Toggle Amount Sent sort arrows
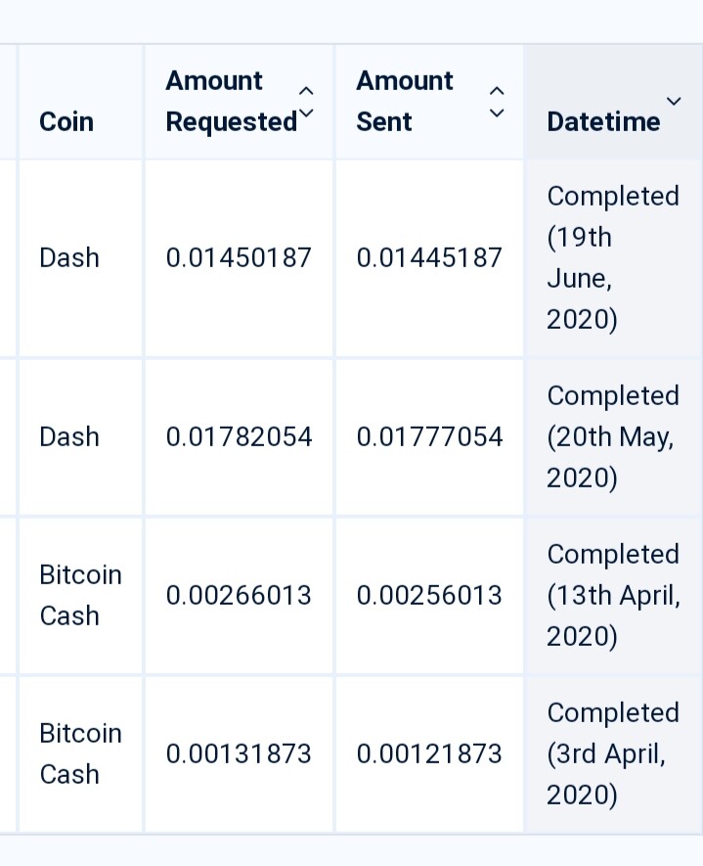This screenshot has height=866, width=703. click(x=497, y=102)
